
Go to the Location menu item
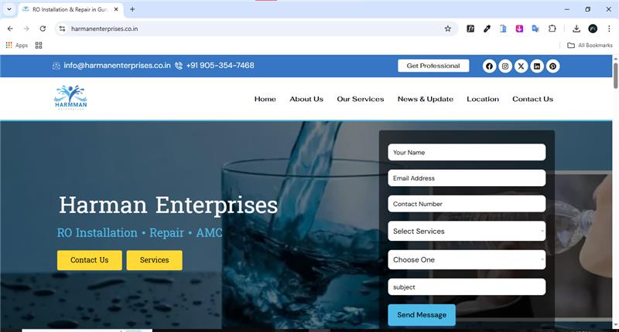pos(483,100)
